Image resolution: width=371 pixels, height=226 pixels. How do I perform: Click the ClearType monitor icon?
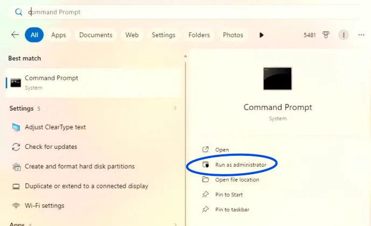point(16,127)
